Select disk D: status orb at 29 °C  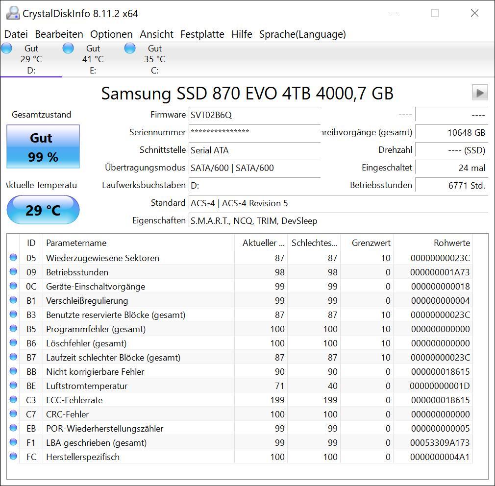click(x=7, y=49)
